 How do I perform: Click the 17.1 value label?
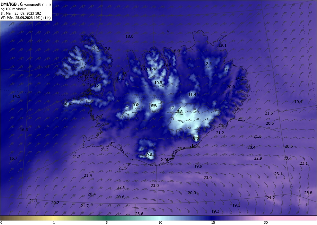click(88, 76)
